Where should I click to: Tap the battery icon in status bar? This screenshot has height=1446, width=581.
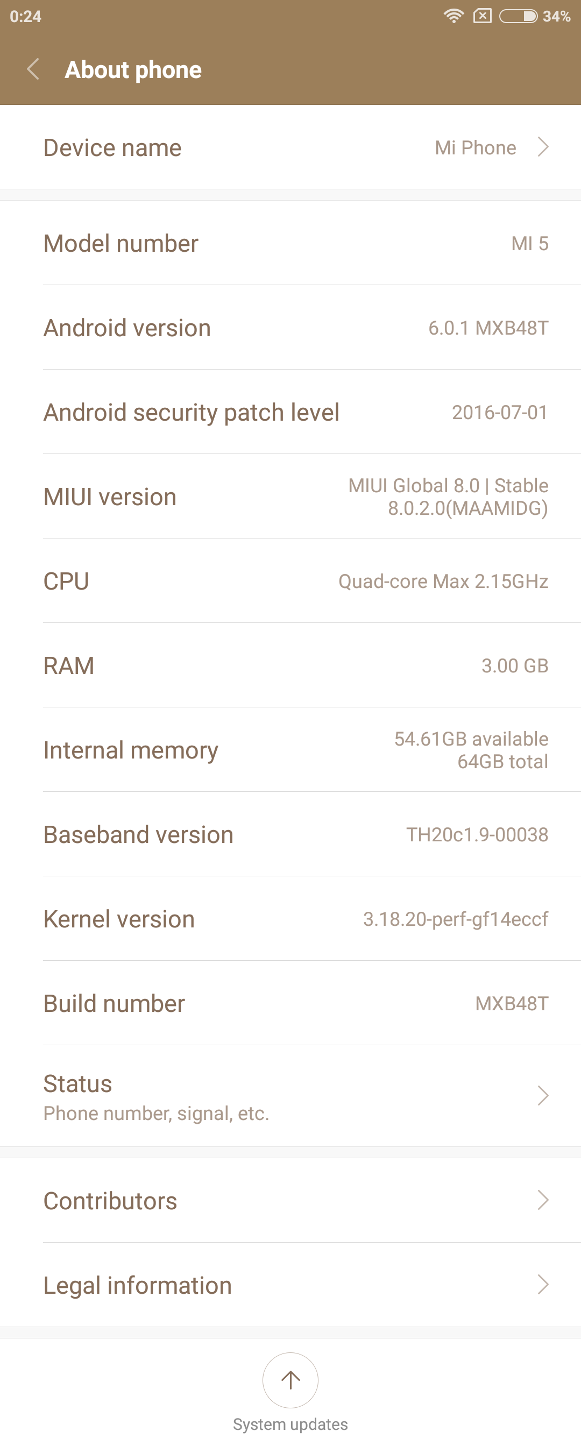tap(518, 16)
